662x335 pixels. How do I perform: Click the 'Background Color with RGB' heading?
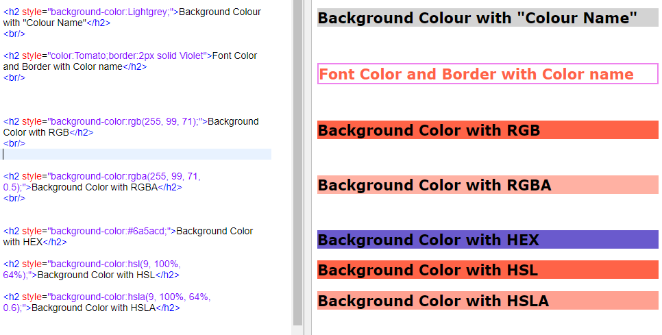click(488, 130)
